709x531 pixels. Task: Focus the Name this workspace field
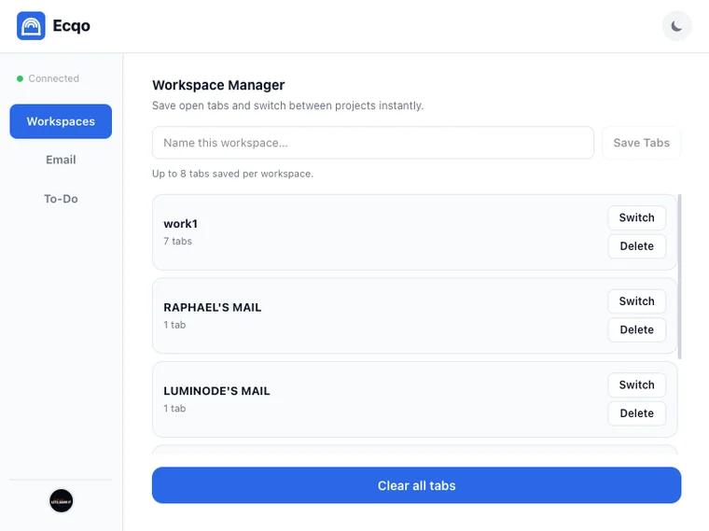[x=372, y=143]
